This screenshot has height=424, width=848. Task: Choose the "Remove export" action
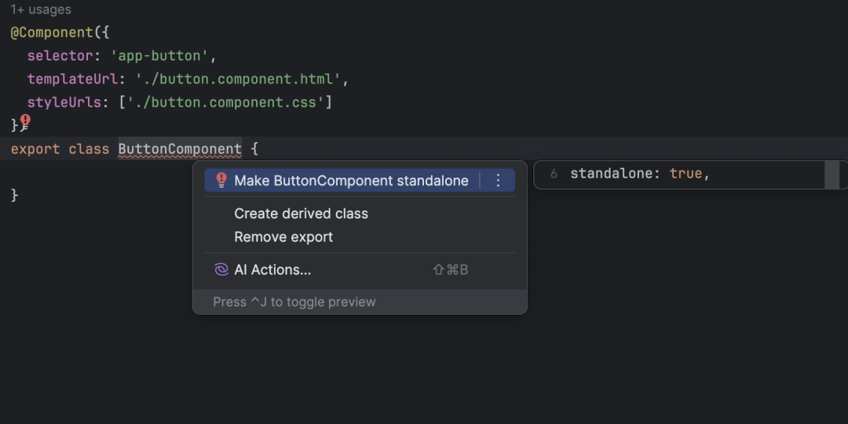tap(283, 237)
